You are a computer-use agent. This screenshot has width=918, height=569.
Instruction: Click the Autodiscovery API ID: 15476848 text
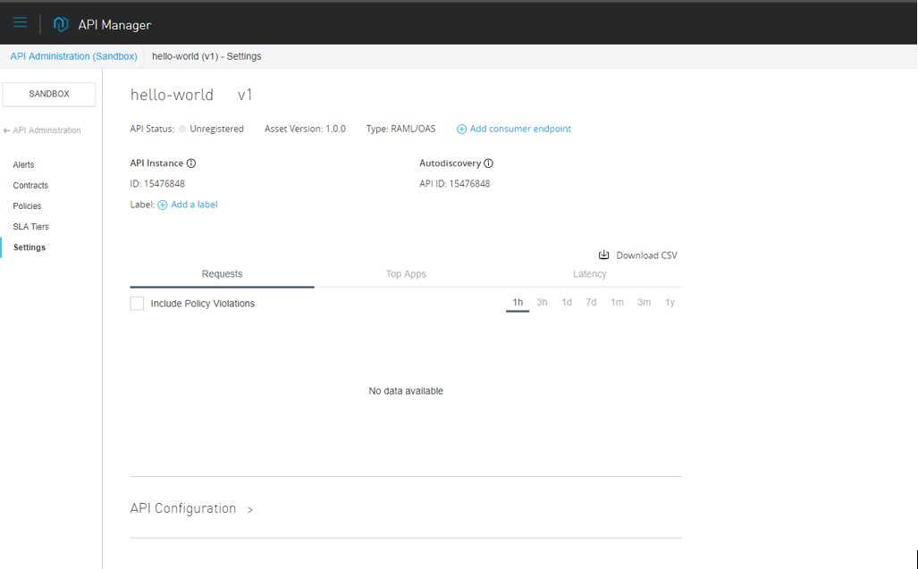pyautogui.click(x=454, y=184)
